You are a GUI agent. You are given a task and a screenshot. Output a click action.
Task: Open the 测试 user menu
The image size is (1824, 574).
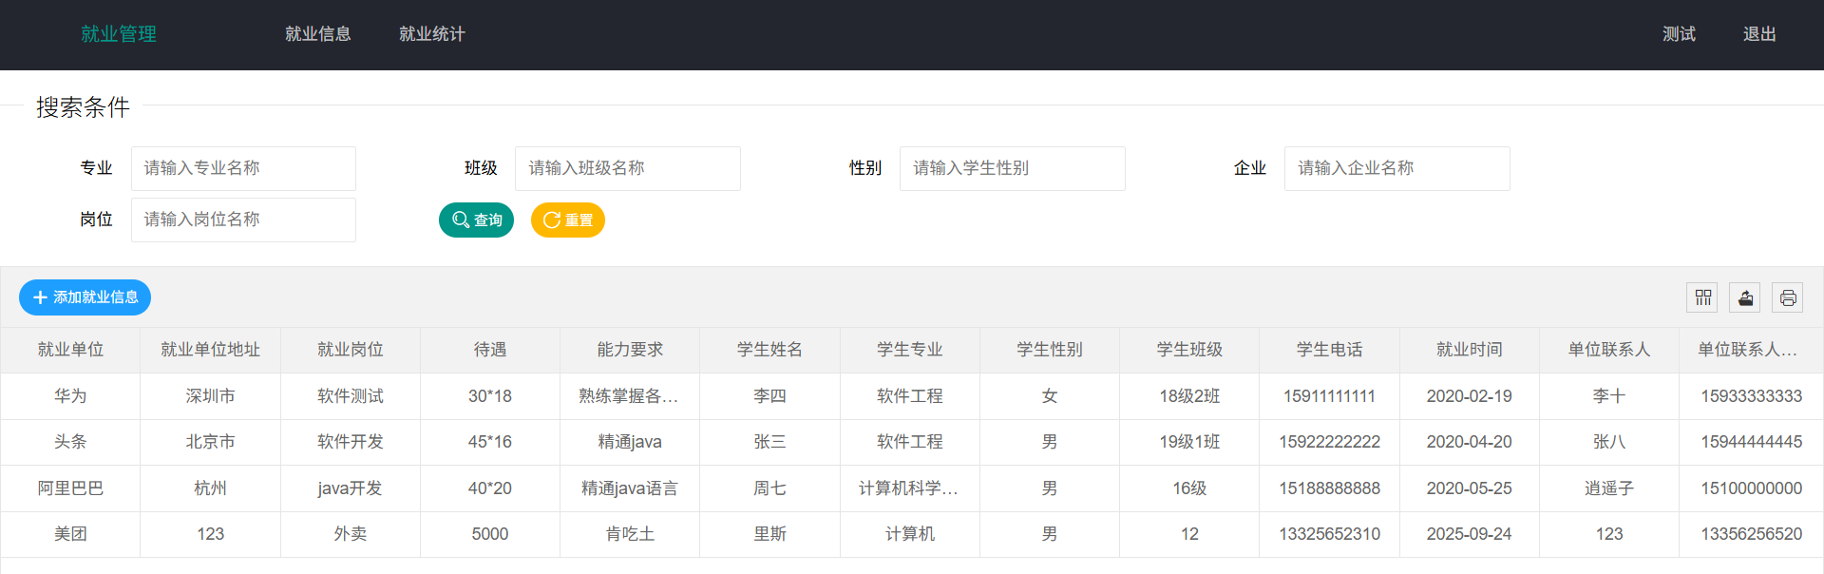coord(1679,34)
